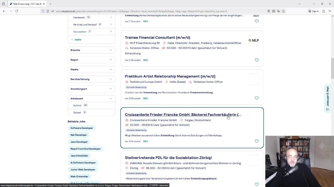
Task: Toggle reader view icon
Action: coord(269,11)
